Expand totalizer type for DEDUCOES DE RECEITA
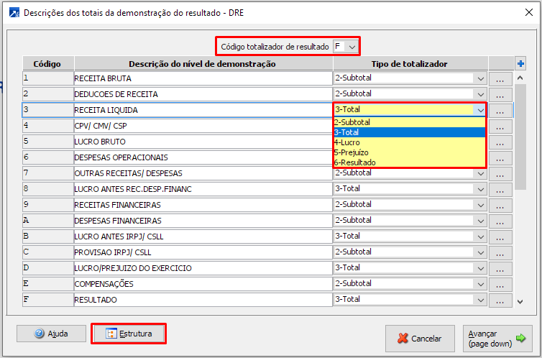 tap(479, 93)
